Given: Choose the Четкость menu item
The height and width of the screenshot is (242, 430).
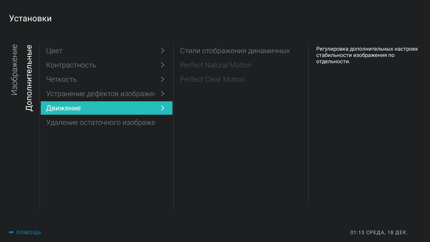Looking at the screenshot, I should (x=61, y=79).
